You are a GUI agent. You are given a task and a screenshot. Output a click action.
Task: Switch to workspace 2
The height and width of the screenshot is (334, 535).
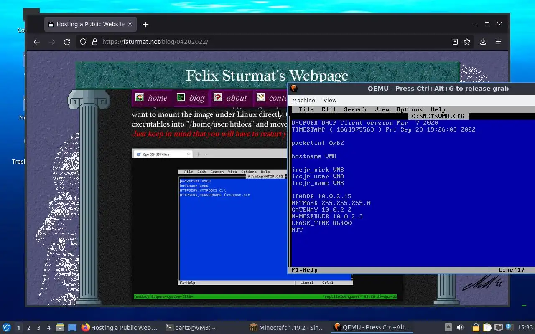click(29, 328)
